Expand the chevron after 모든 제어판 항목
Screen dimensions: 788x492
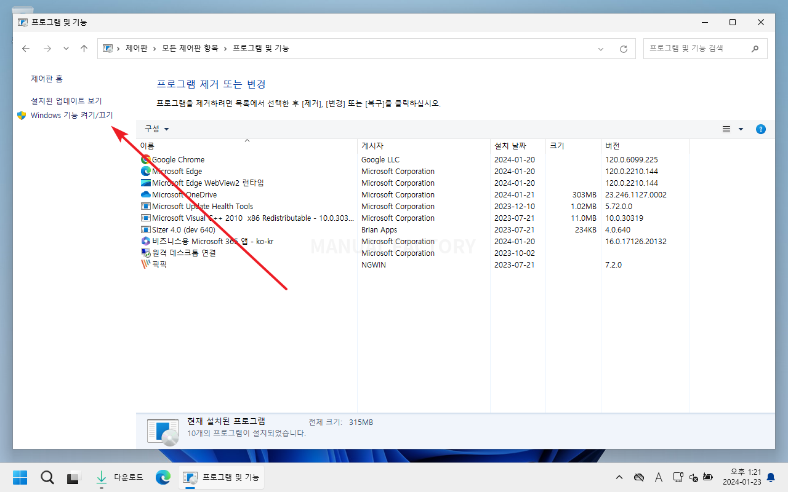click(225, 49)
